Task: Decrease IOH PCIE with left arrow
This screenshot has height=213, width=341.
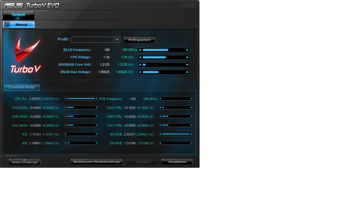Action: [160, 143]
